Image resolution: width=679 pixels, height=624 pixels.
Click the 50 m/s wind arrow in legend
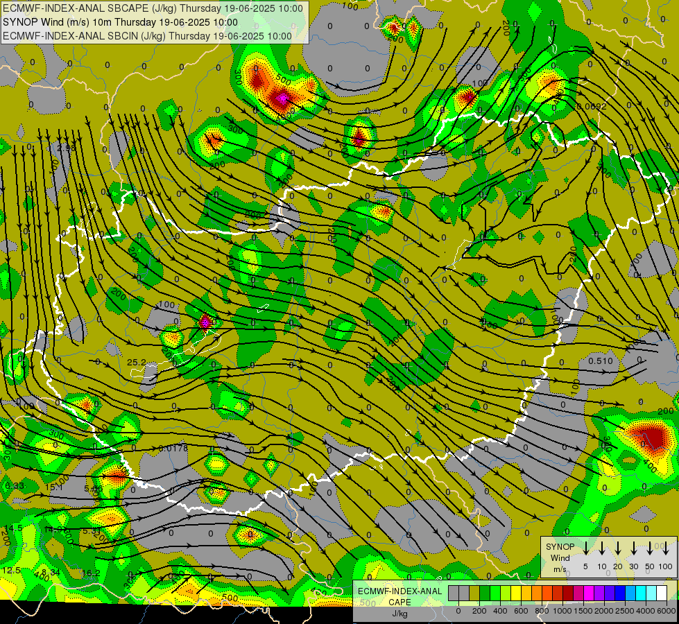pyautogui.click(x=650, y=548)
